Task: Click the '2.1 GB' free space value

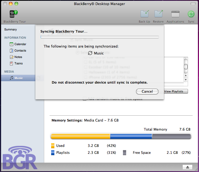Action: 172,153
